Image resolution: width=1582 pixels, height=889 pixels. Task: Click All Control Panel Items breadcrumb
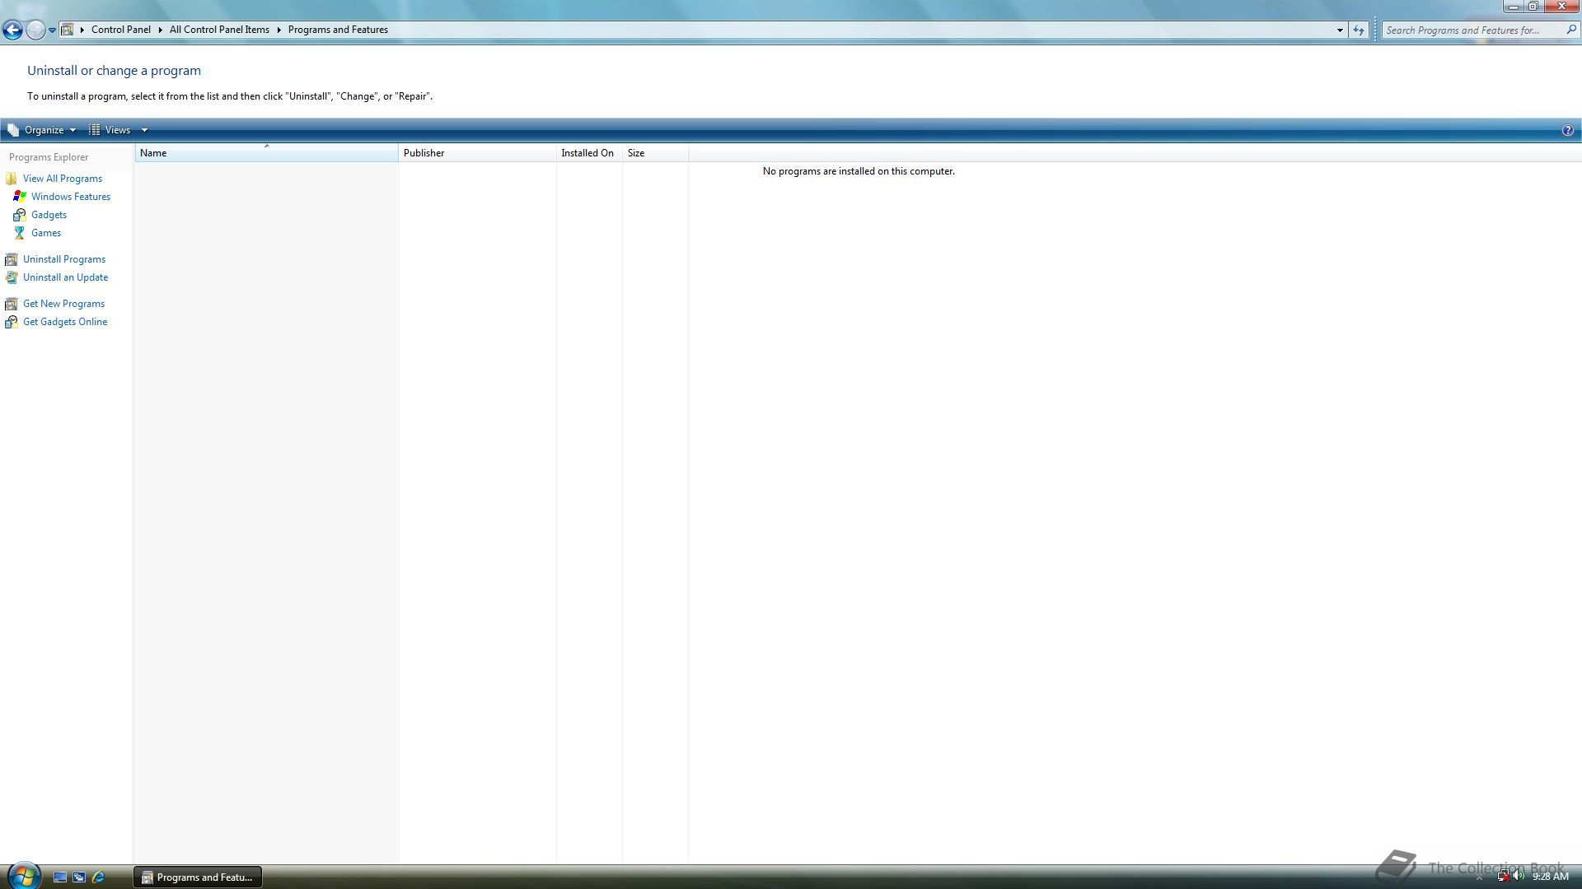219,30
